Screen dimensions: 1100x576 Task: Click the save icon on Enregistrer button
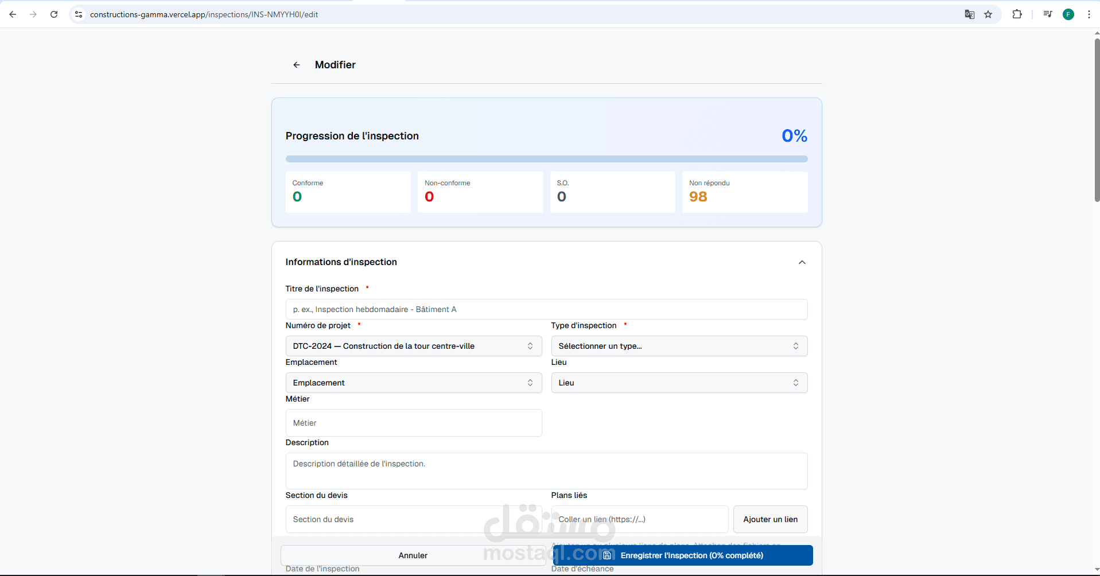pyautogui.click(x=607, y=555)
